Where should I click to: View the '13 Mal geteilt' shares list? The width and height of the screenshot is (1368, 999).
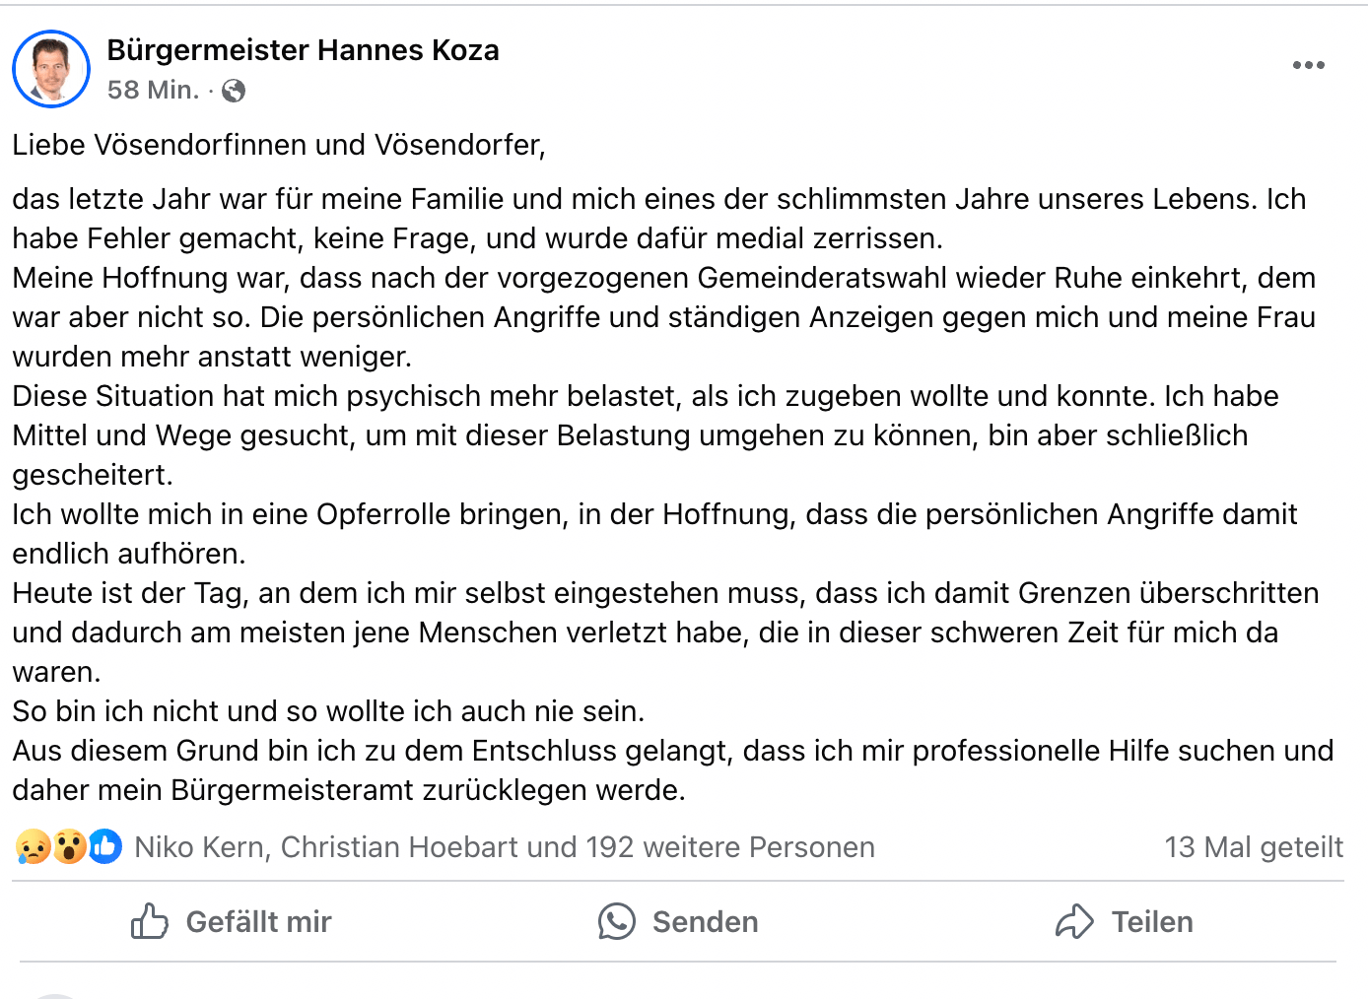coord(1253,847)
